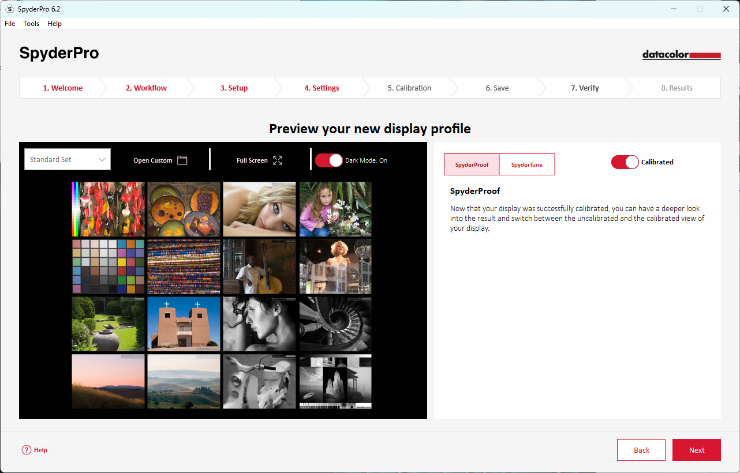Open the spiral staircase photo thumbnail
The image size is (740, 473).
[x=335, y=324]
